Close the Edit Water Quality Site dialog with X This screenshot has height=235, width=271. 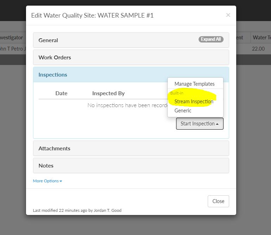[x=228, y=15]
